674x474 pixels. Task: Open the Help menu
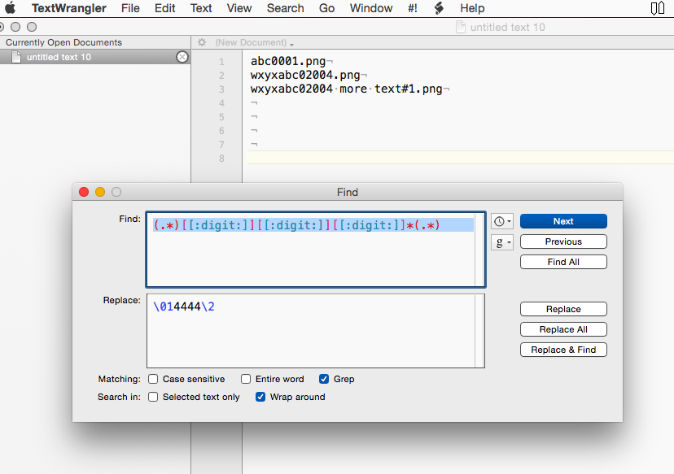tap(472, 8)
